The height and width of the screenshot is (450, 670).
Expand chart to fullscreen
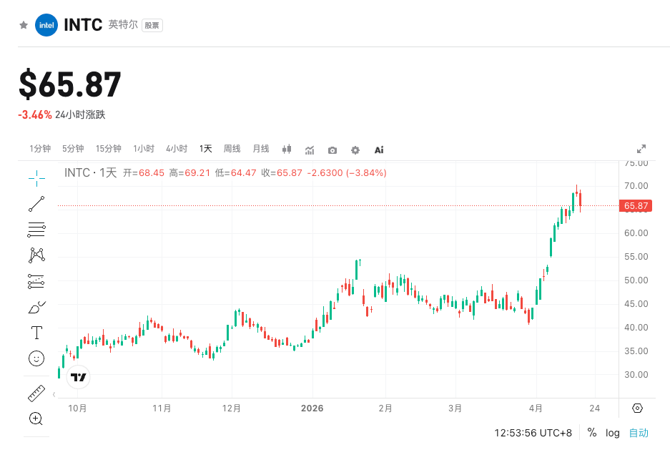pyautogui.click(x=641, y=149)
